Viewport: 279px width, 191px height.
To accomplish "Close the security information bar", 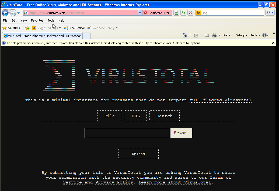I will tap(273, 43).
